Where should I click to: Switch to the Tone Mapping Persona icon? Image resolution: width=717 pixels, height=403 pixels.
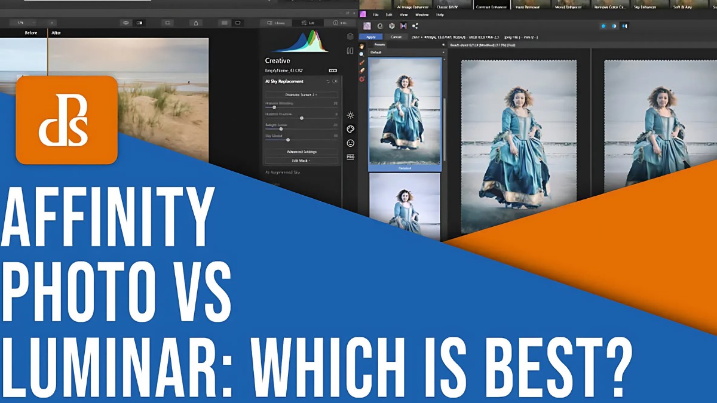(x=403, y=26)
